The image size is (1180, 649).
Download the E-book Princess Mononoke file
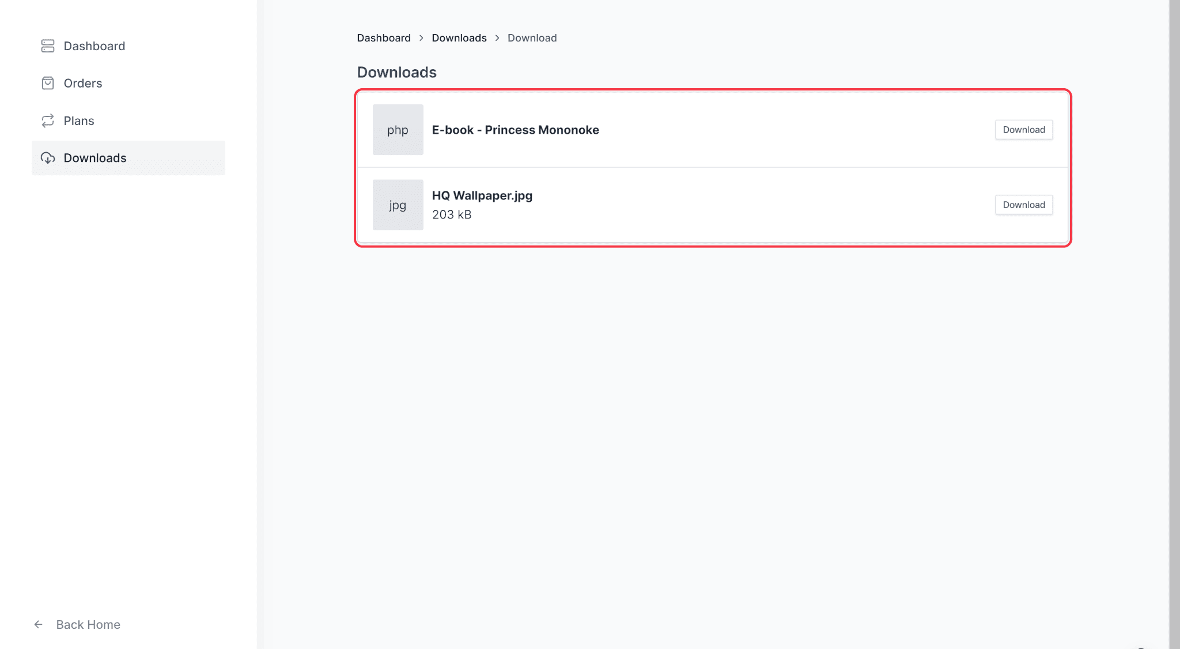tap(1023, 130)
